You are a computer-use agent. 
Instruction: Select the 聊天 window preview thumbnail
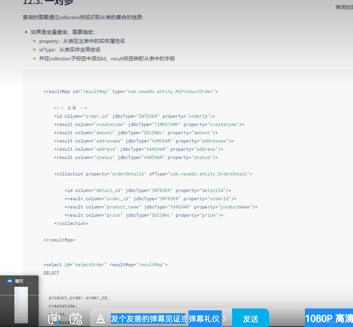[21, 305]
